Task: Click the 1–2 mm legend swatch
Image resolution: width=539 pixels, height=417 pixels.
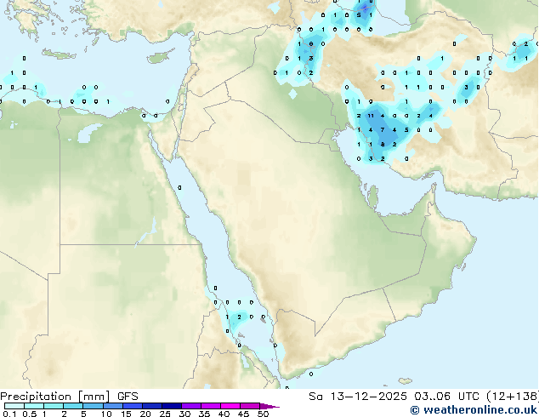Action: pos(54,406)
